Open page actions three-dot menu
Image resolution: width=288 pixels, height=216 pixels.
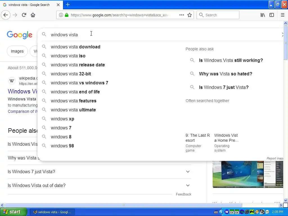[x=181, y=15]
